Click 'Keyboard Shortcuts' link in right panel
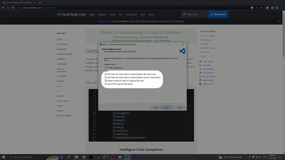This screenshot has height=160, width=285. [x=208, y=48]
